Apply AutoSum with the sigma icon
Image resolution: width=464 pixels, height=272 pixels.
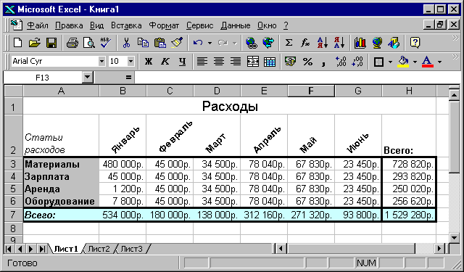tap(289, 43)
